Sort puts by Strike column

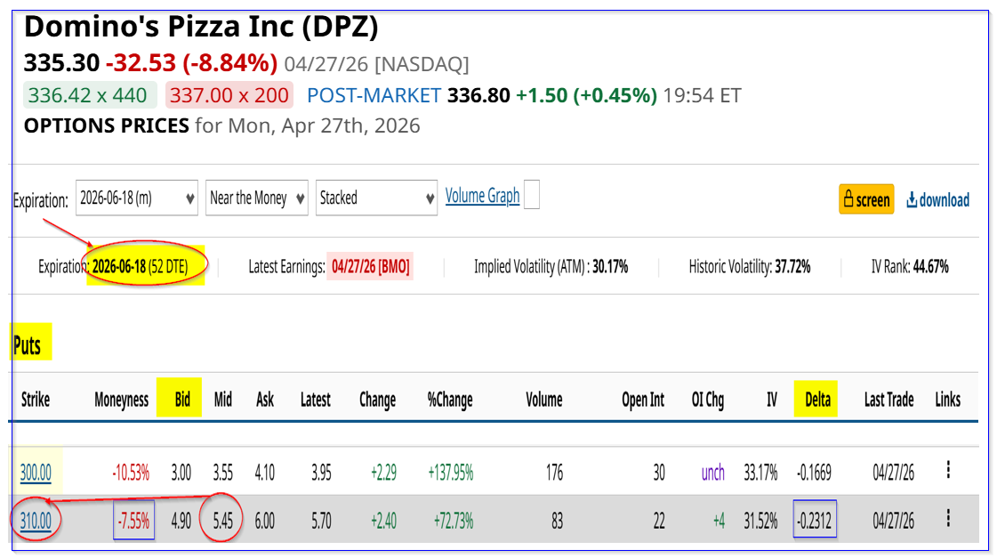tap(36, 400)
